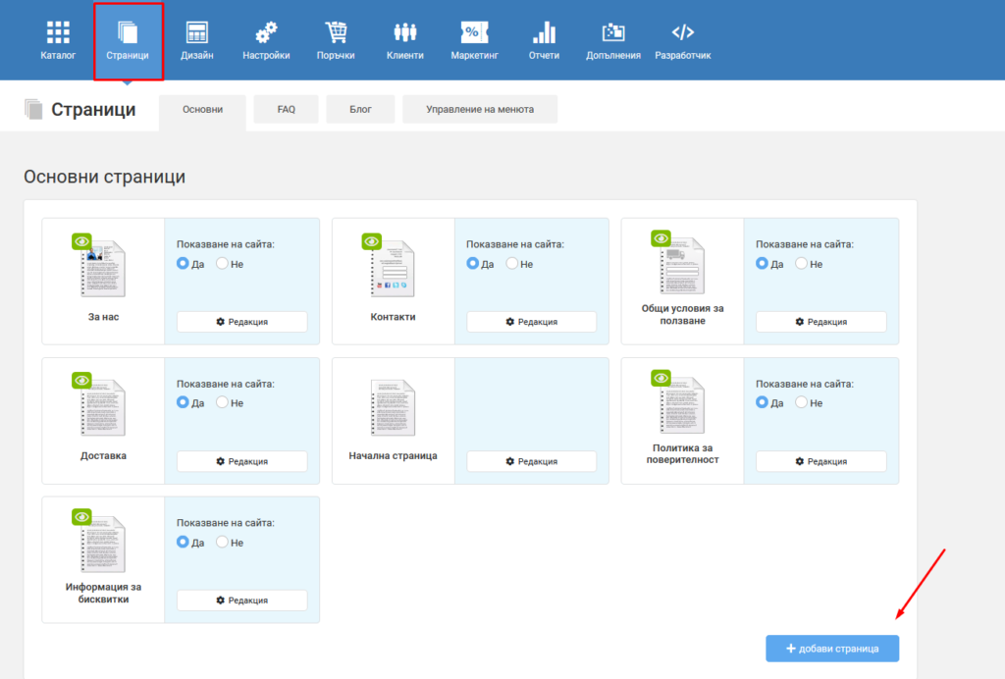Open the Клиенти people icon
The height and width of the screenshot is (679, 1005).
tap(405, 32)
